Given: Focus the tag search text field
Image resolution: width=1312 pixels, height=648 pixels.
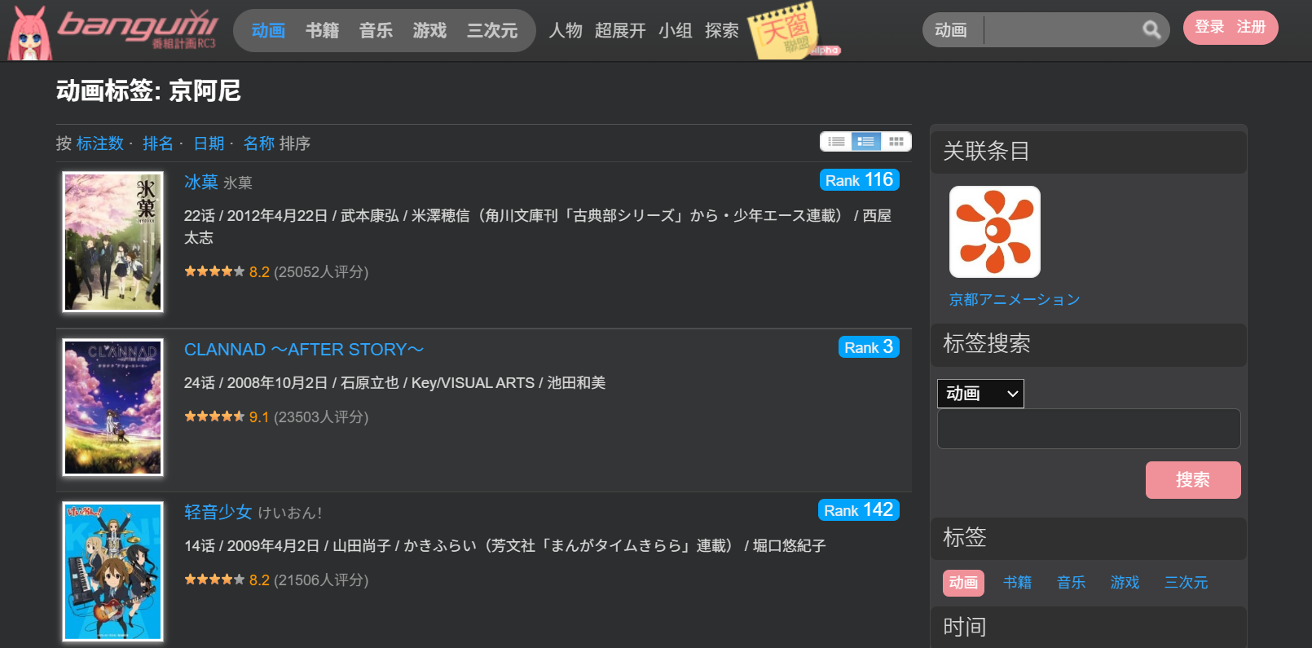Looking at the screenshot, I should (1089, 429).
